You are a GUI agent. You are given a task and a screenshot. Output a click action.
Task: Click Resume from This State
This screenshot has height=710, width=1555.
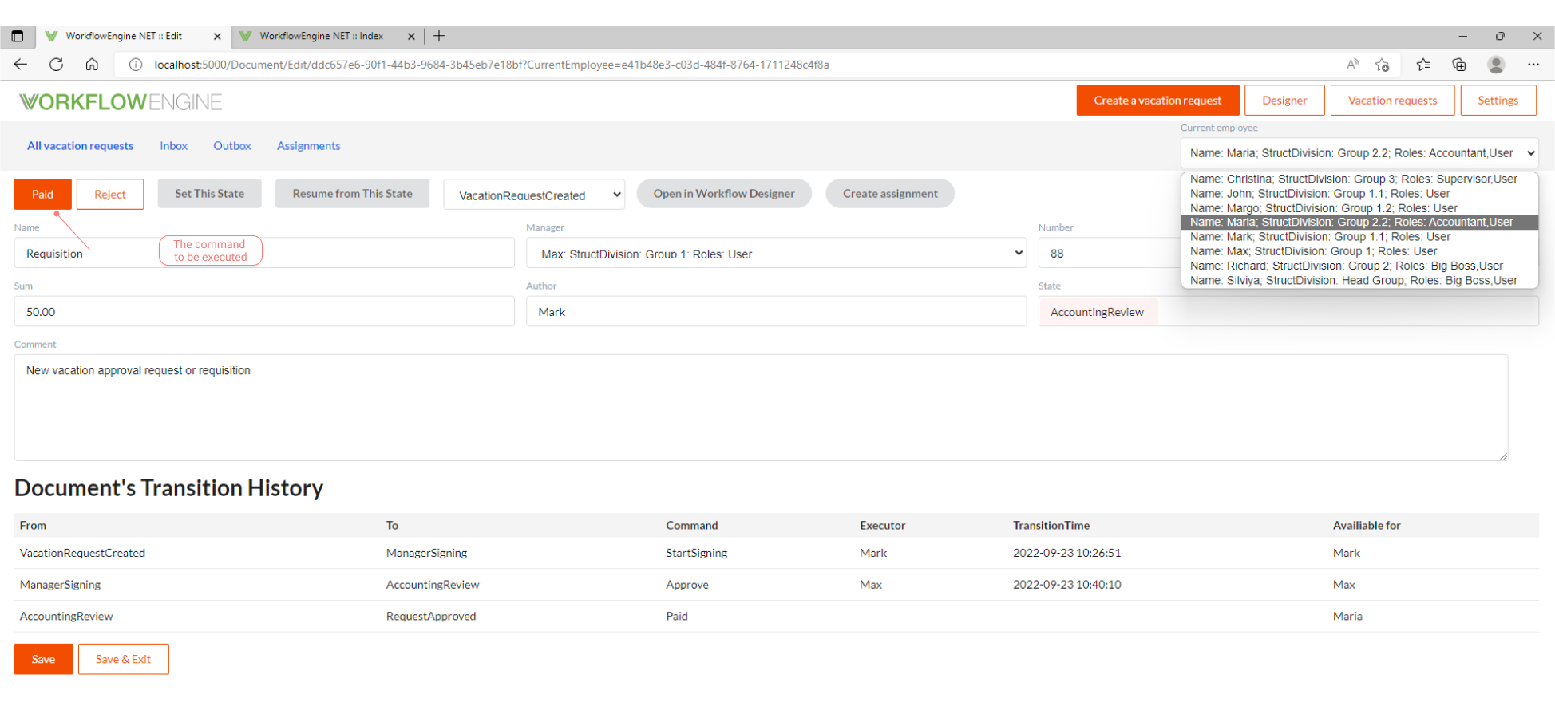pos(352,193)
